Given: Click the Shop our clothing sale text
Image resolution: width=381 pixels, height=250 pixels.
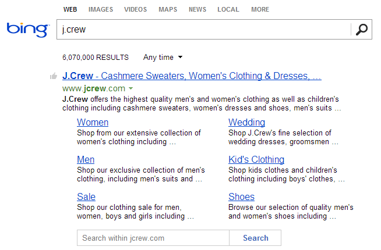Looking at the screenshot, I should (135, 212).
